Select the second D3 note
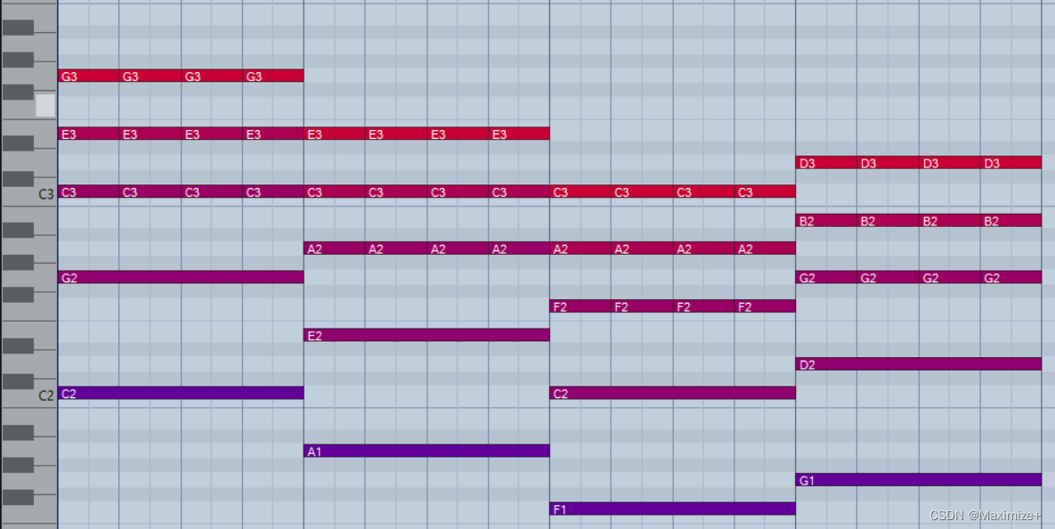Image resolution: width=1055 pixels, height=529 pixels. [889, 162]
